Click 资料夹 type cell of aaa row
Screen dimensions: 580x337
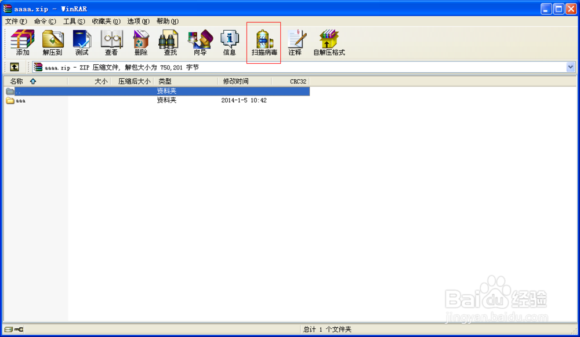[x=166, y=100]
